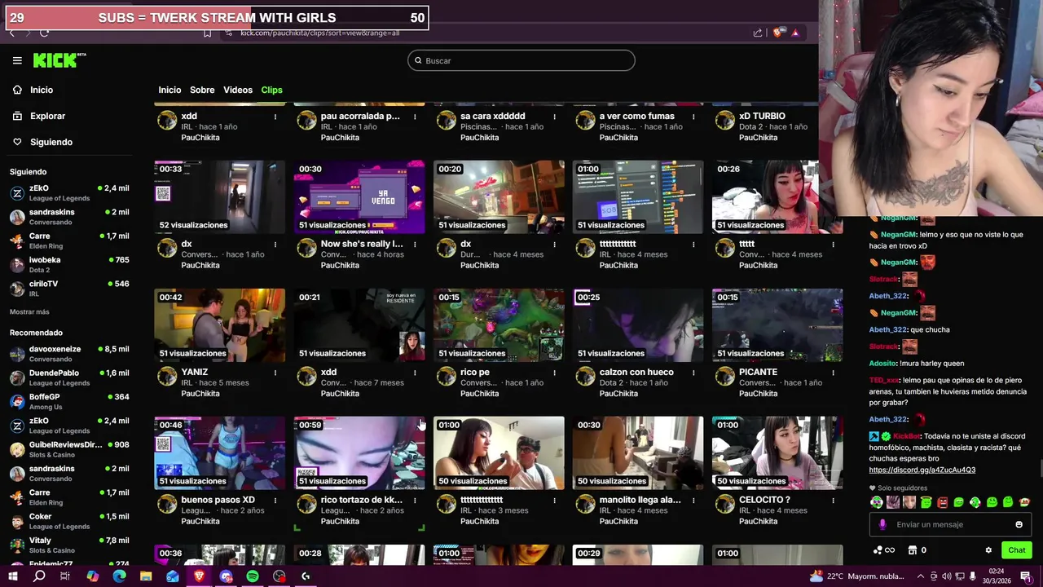The image size is (1043, 587).
Task: Click the reload page icon in browser
Action: 44,33
